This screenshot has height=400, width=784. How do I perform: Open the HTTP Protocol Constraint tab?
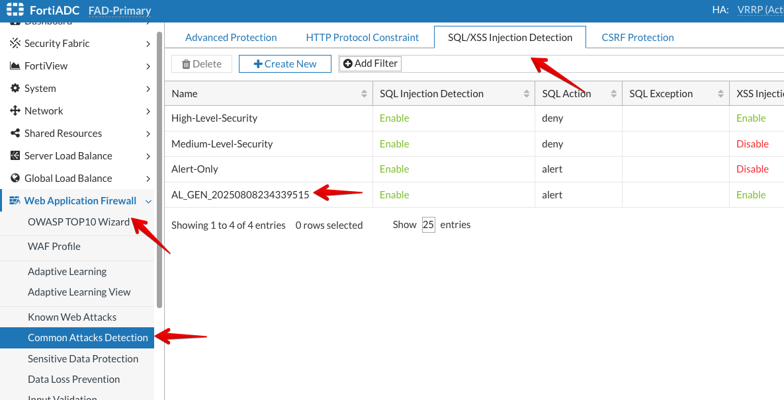click(x=362, y=38)
